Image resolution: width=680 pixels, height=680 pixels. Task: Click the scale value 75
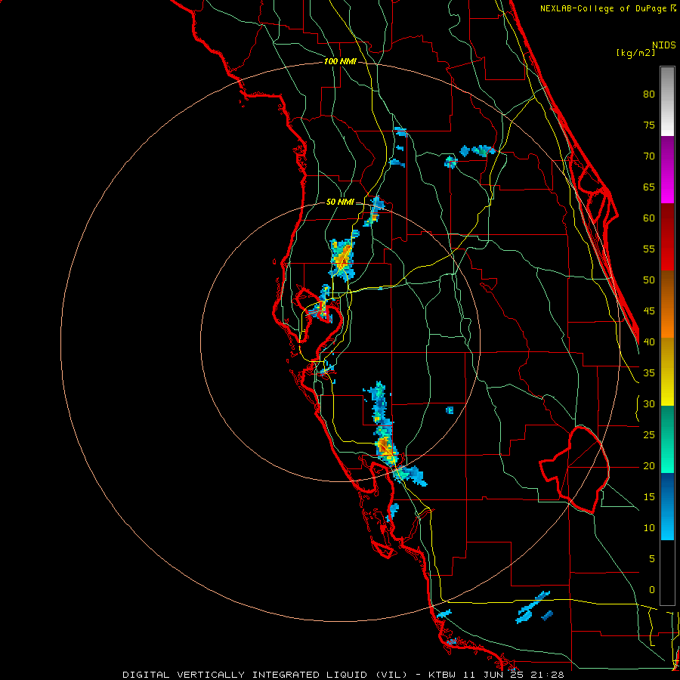[x=649, y=125]
